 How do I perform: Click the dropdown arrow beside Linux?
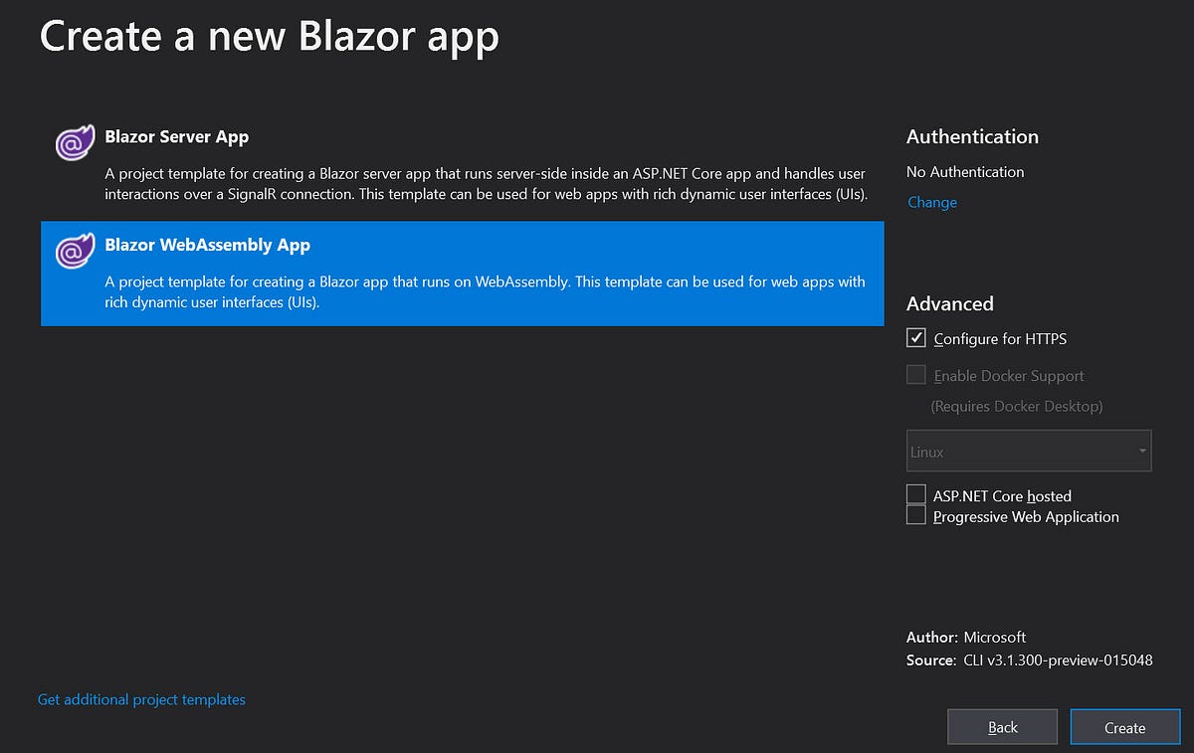pyautogui.click(x=1142, y=451)
